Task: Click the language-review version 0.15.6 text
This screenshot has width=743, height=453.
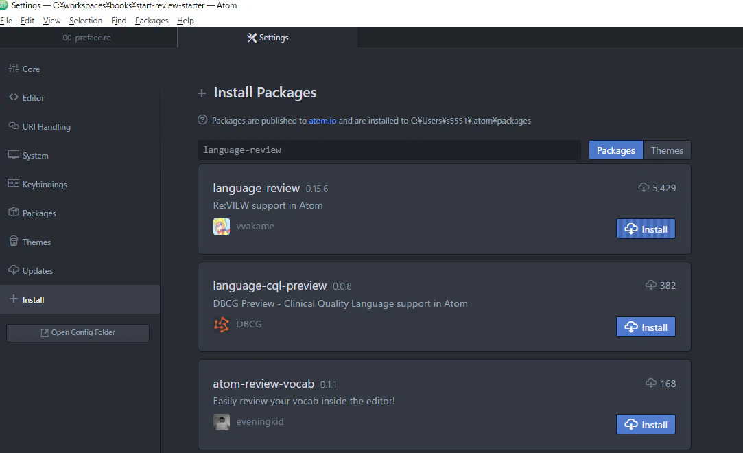Action: [x=316, y=189]
